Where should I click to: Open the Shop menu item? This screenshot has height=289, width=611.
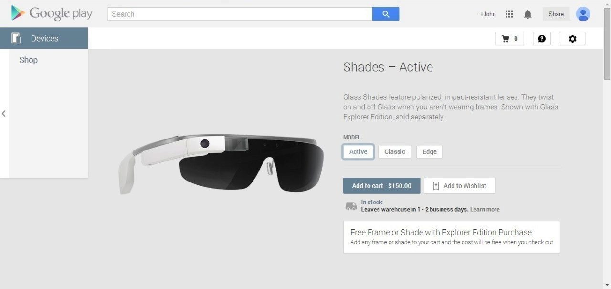pos(28,60)
